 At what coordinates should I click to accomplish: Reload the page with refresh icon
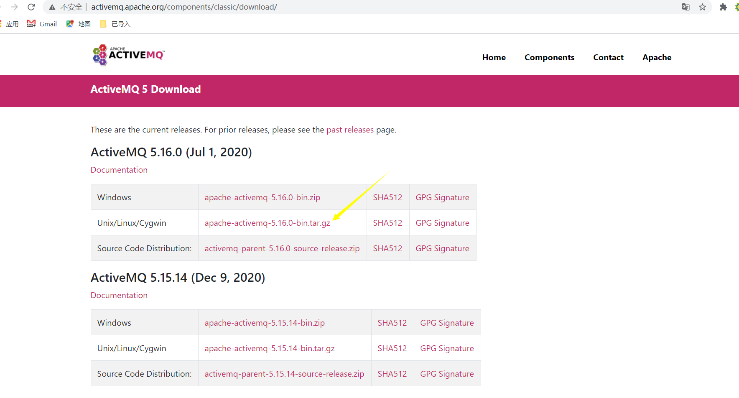tap(31, 7)
